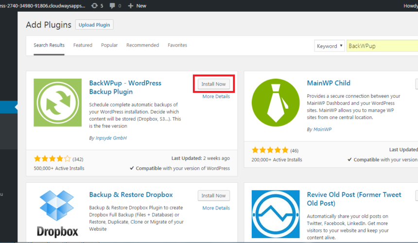Image resolution: width=418 pixels, height=243 pixels.
Task: Expand the Keyword search type dropdown
Action: 329,46
